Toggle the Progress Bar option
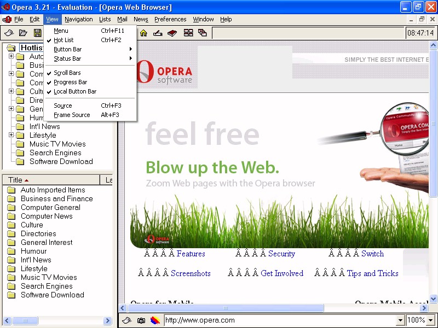Screen dimensions: 438x328 coord(90,83)
